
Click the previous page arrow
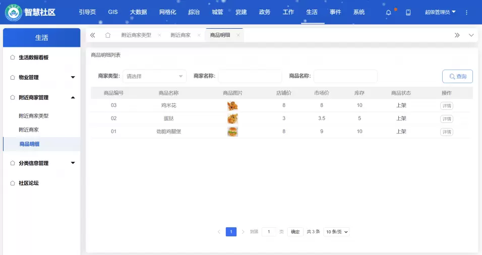point(219,232)
